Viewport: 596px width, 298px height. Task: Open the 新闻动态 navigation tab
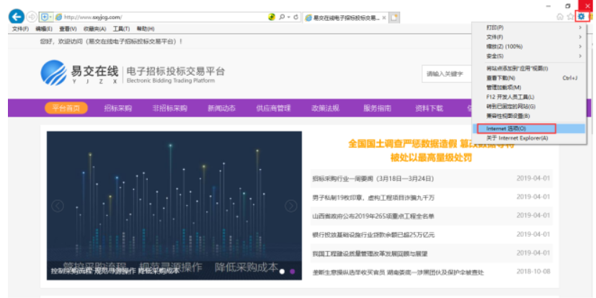[221, 108]
